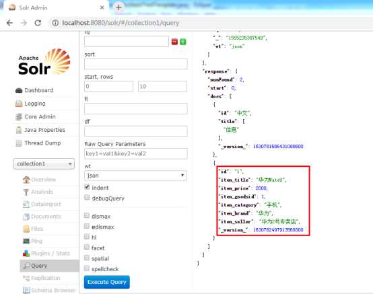Reload the Solr Admin page
This screenshot has width=373, height=294.
click(x=38, y=23)
